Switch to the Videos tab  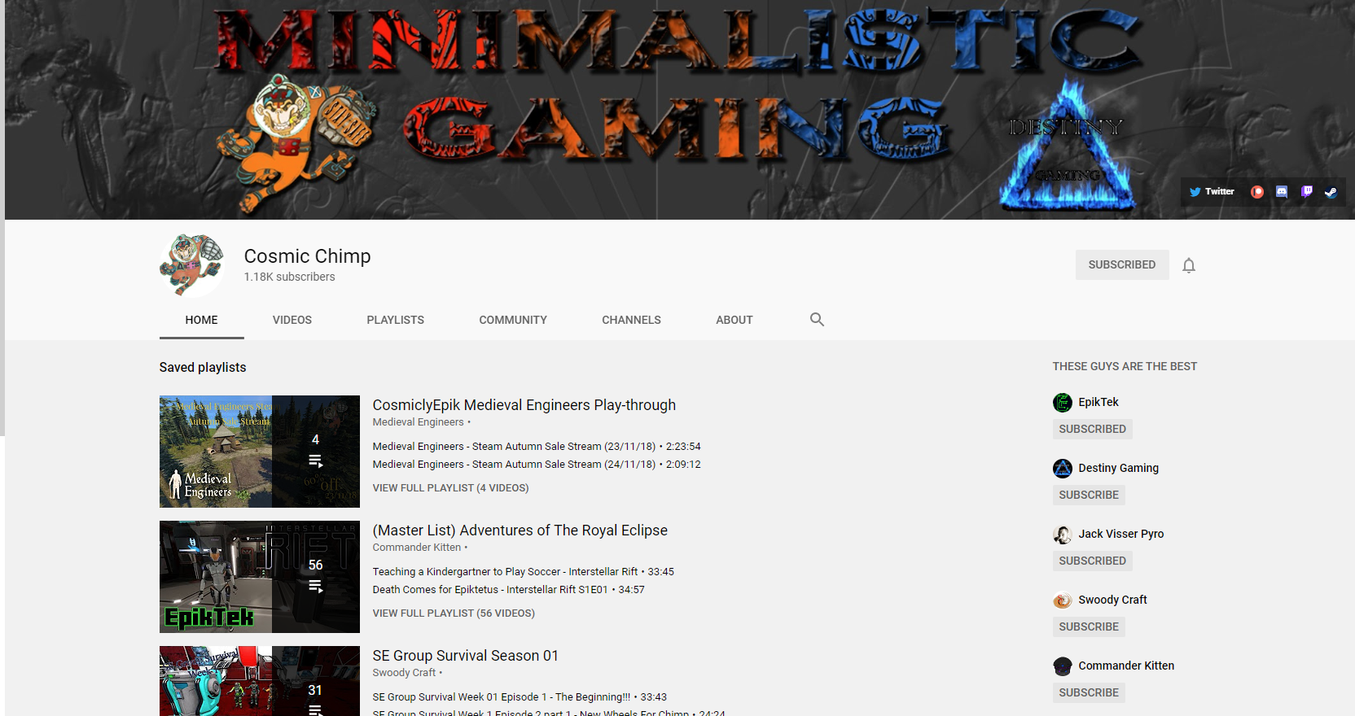[292, 320]
